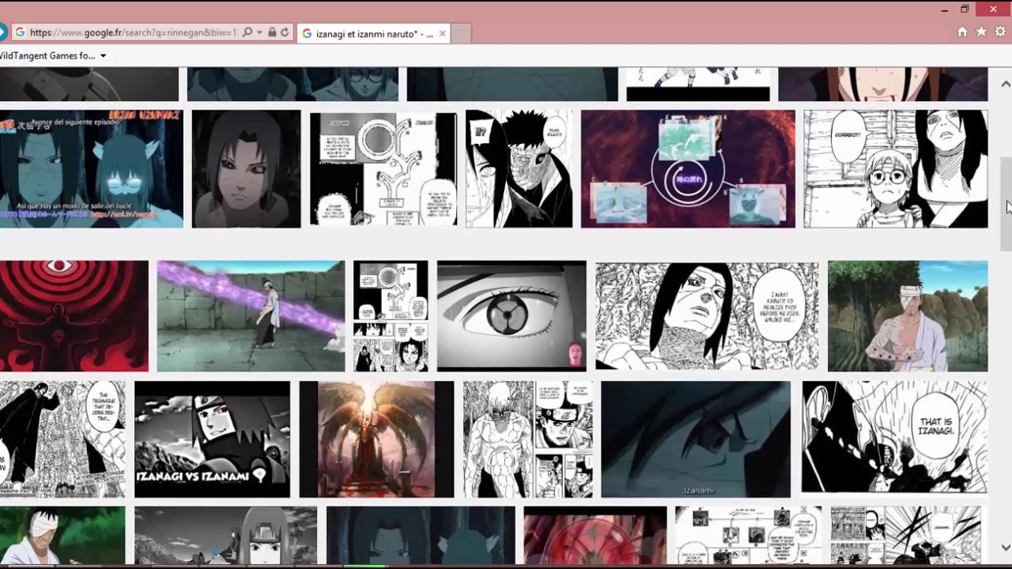Click the Refresh icon in the address bar
1012x569 pixels.
[285, 32]
